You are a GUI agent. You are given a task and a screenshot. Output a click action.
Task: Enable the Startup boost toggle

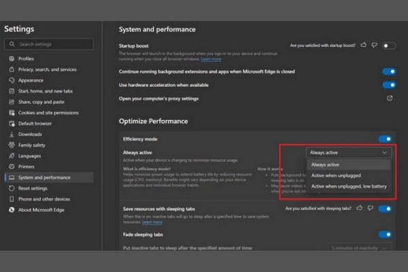point(389,46)
